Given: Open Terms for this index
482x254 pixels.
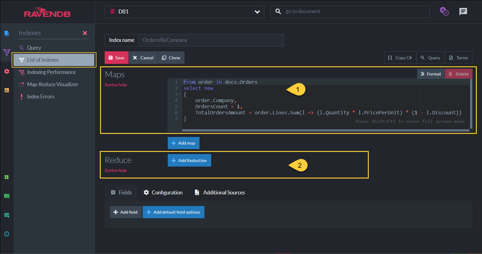Looking at the screenshot, I should (x=459, y=58).
